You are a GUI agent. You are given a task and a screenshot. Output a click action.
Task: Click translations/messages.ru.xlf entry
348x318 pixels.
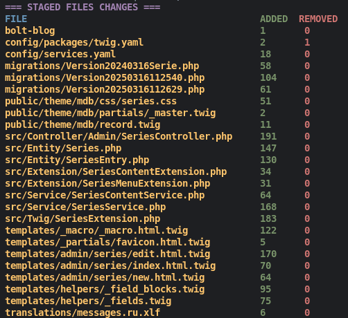point(82,313)
